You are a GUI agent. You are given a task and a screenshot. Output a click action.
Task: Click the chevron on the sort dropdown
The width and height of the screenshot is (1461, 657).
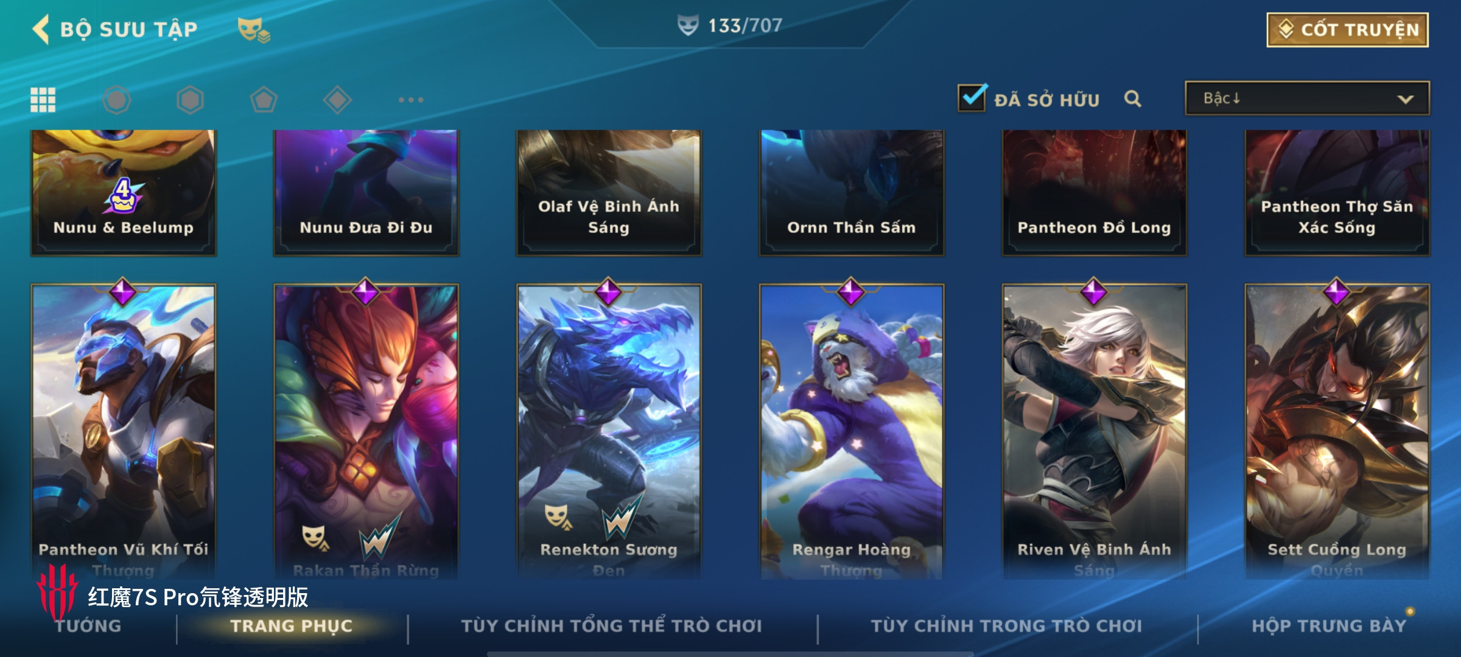[1405, 99]
